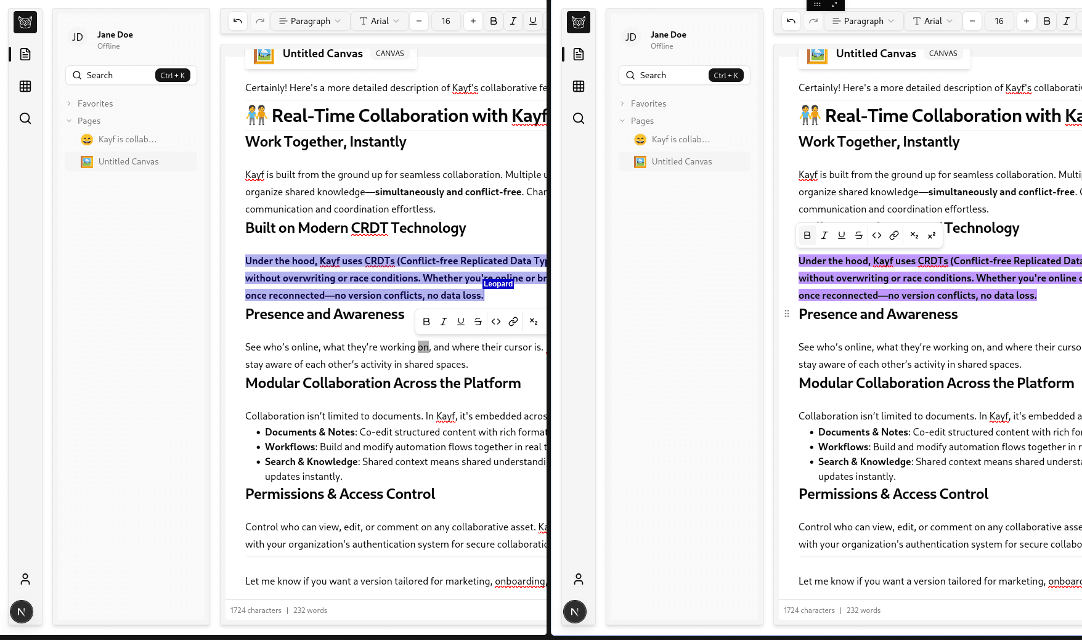Click the canvas picture icon beside left window title
Image resolution: width=1082 pixels, height=640 pixels.
(264, 55)
